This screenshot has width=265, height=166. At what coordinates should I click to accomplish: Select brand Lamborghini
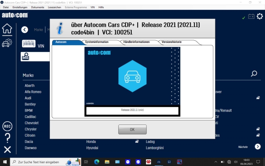155,148
